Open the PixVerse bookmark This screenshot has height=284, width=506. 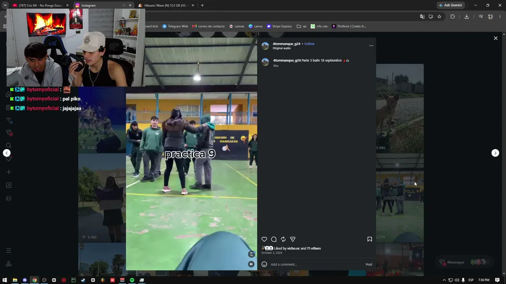click(349, 26)
